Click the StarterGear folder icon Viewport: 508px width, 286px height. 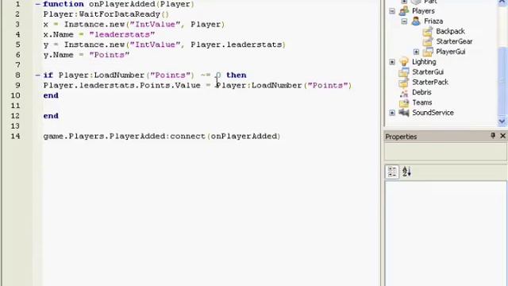click(428, 41)
